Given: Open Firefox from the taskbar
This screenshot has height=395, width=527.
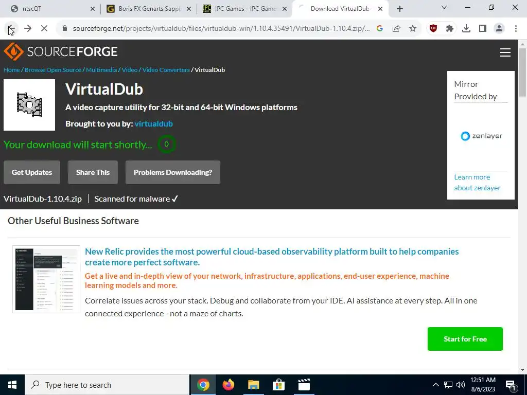Looking at the screenshot, I should tap(229, 385).
